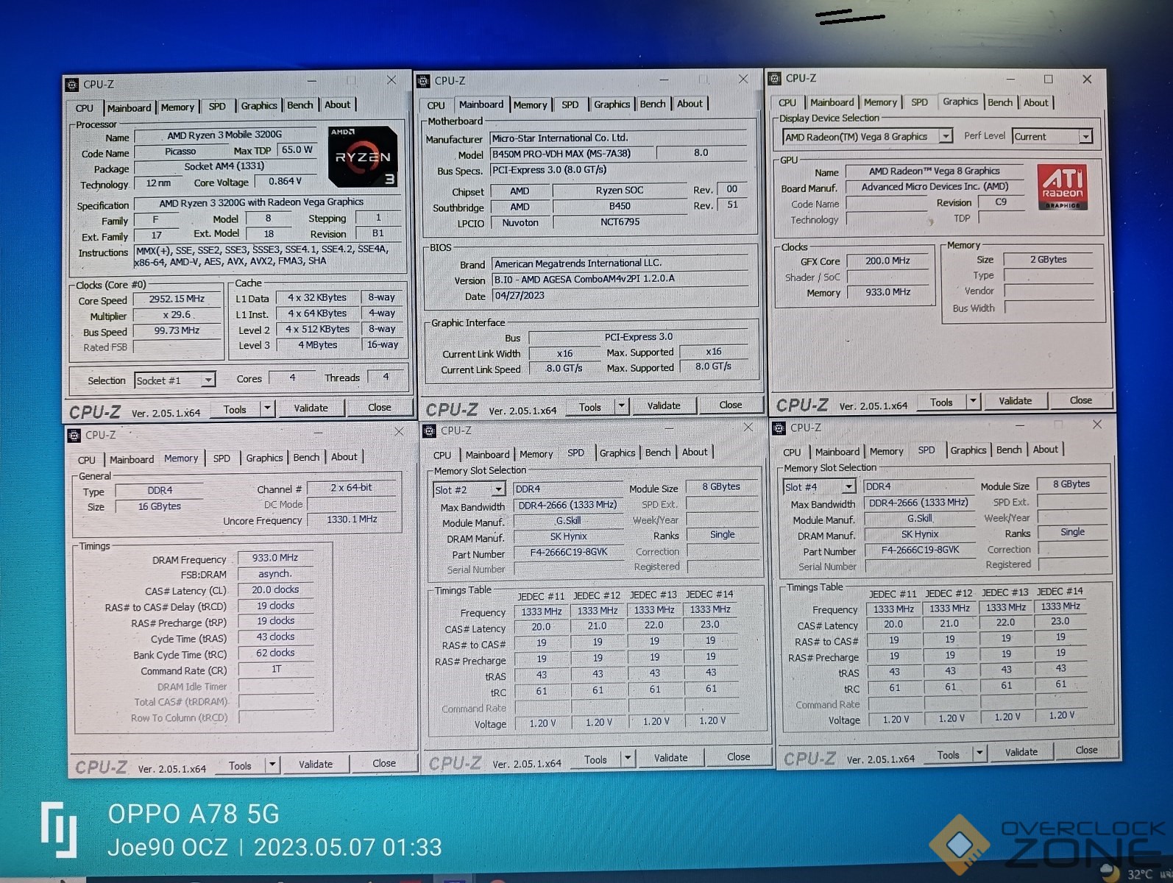Viewport: 1173px width, 883px height.
Task: Click Validate in the Slot #2 window
Action: click(671, 758)
